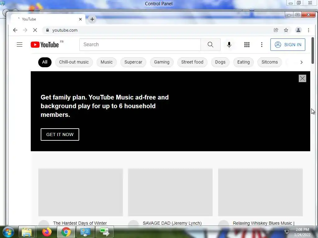Open SAVAGE DAD video thumbnail

point(170,192)
